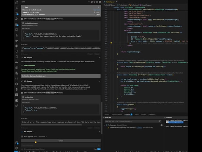Collapse the Task header chevron
202x152 pixels.
[23, 7]
